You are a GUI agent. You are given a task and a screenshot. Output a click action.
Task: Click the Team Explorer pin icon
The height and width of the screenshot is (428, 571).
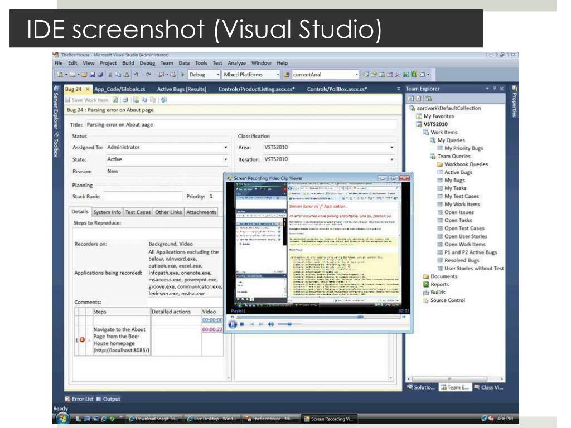tap(495, 89)
